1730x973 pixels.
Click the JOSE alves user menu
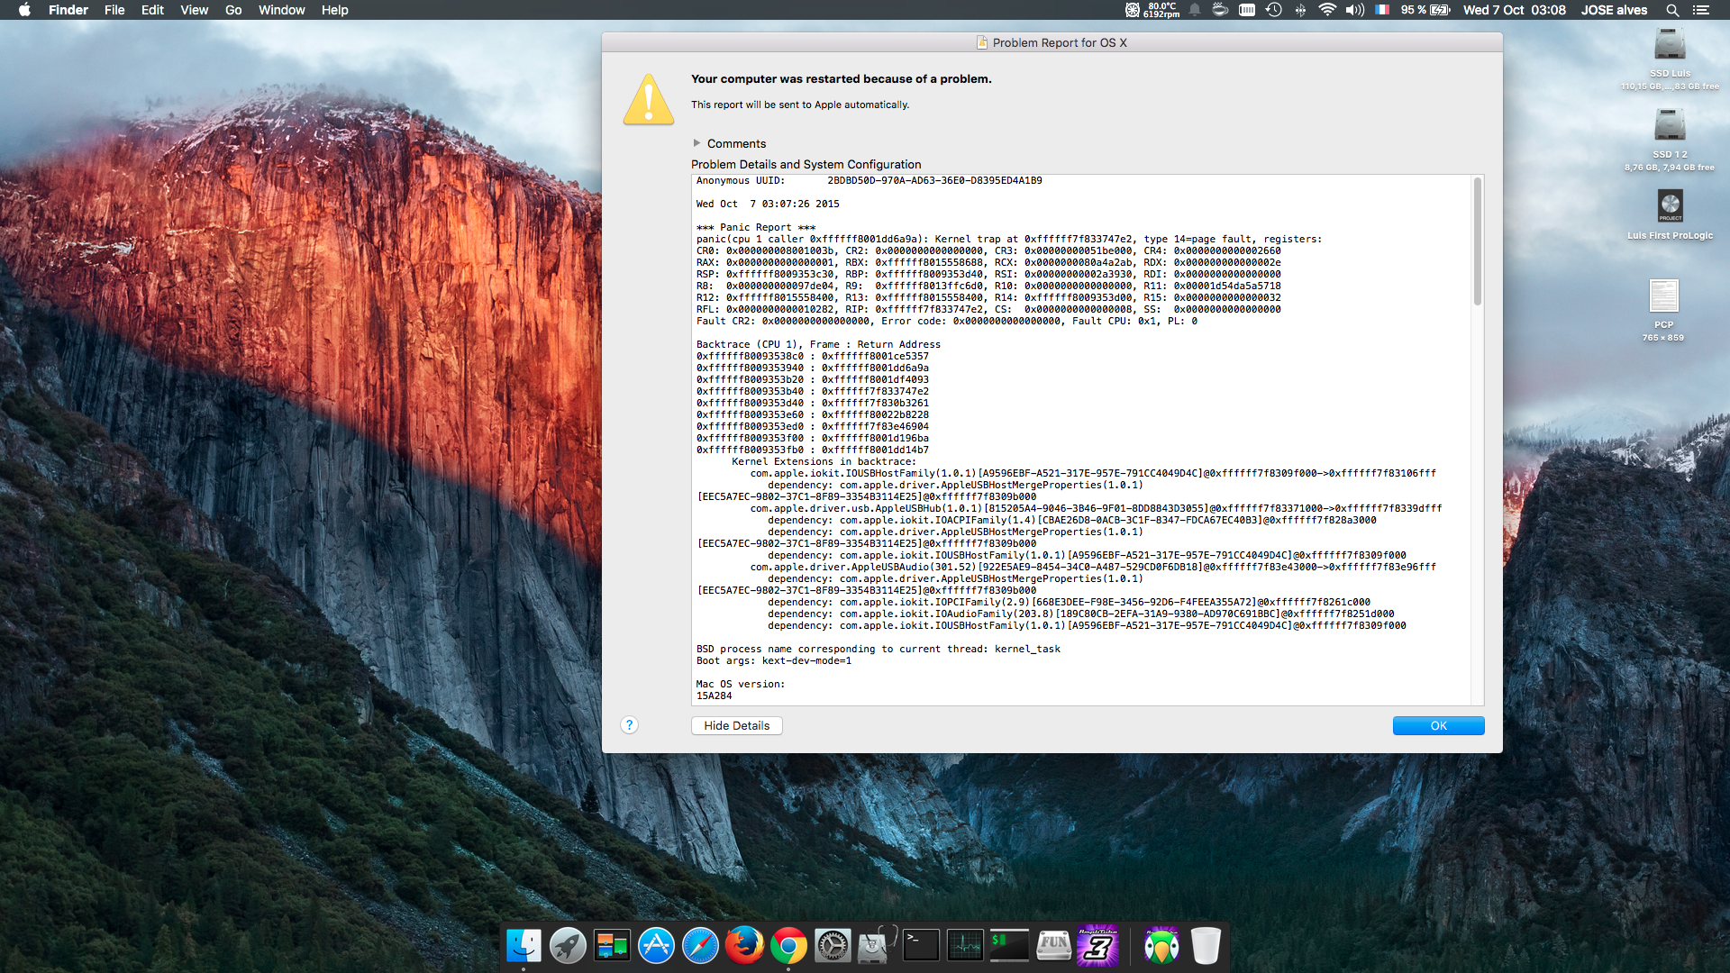[1614, 10]
